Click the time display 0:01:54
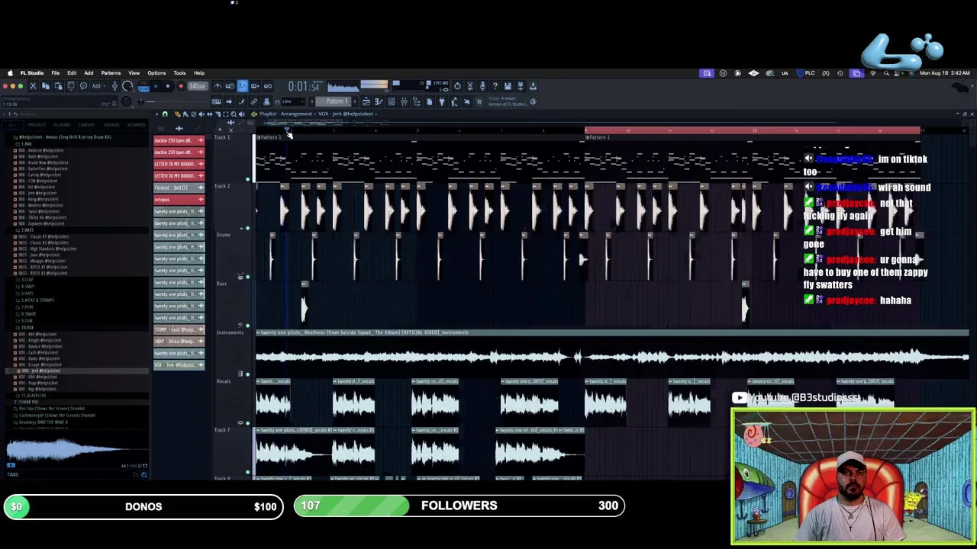This screenshot has width=977, height=549. pyautogui.click(x=304, y=87)
